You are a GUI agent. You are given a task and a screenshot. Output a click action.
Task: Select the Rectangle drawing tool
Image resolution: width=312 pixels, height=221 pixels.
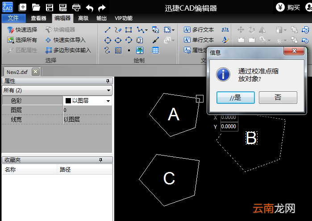pyautogui.click(x=129, y=30)
